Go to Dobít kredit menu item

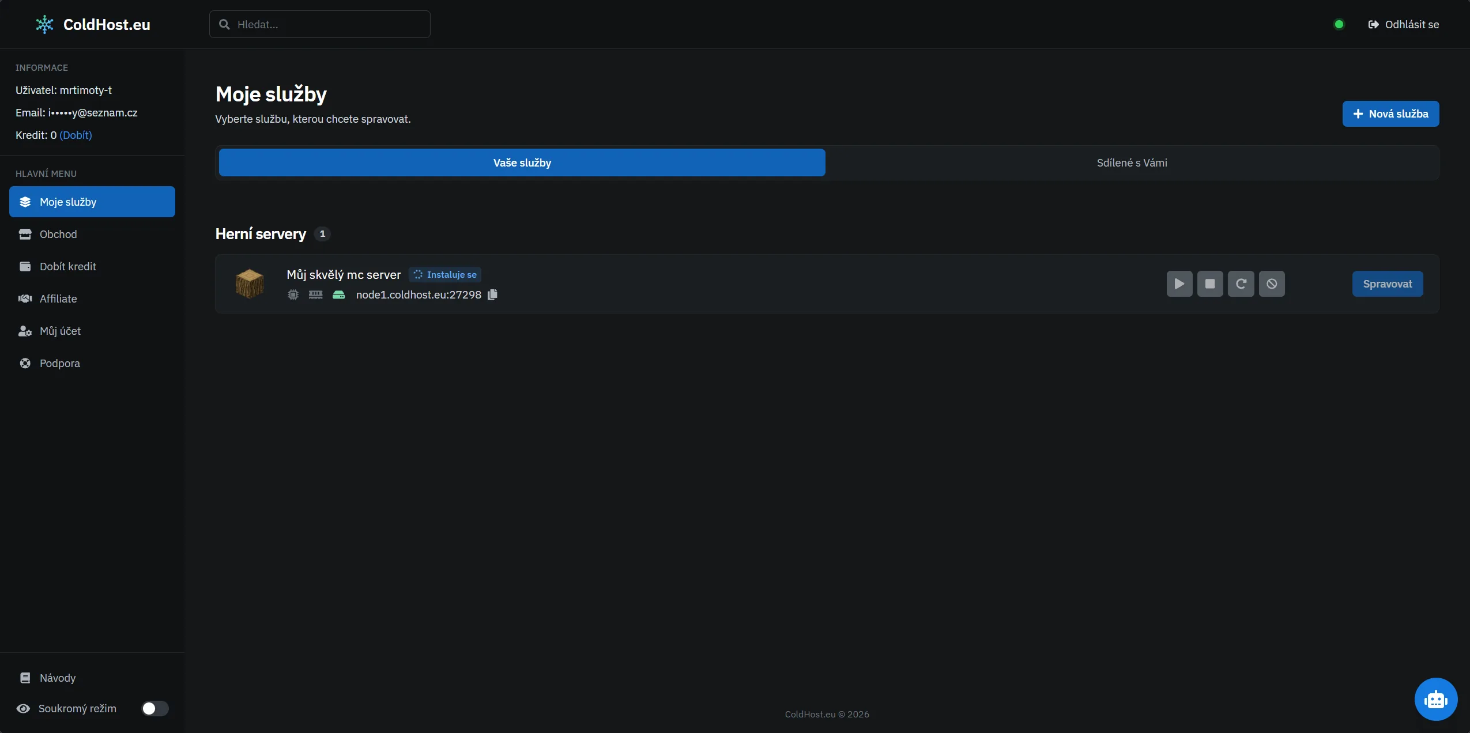coord(92,266)
